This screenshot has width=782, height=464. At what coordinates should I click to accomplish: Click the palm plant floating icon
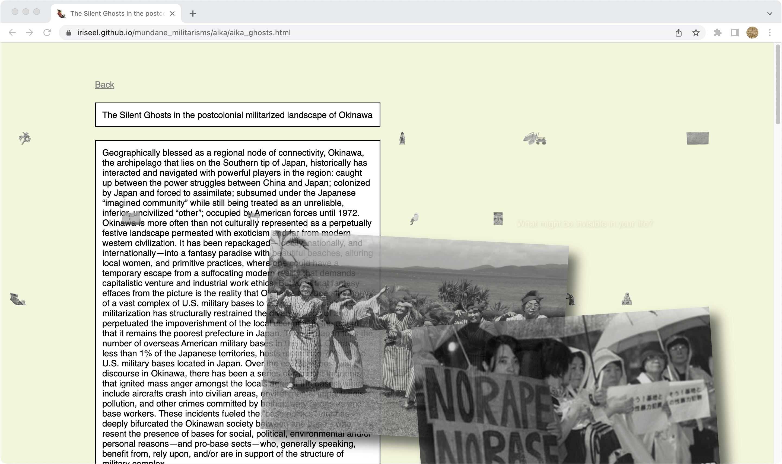tap(25, 138)
